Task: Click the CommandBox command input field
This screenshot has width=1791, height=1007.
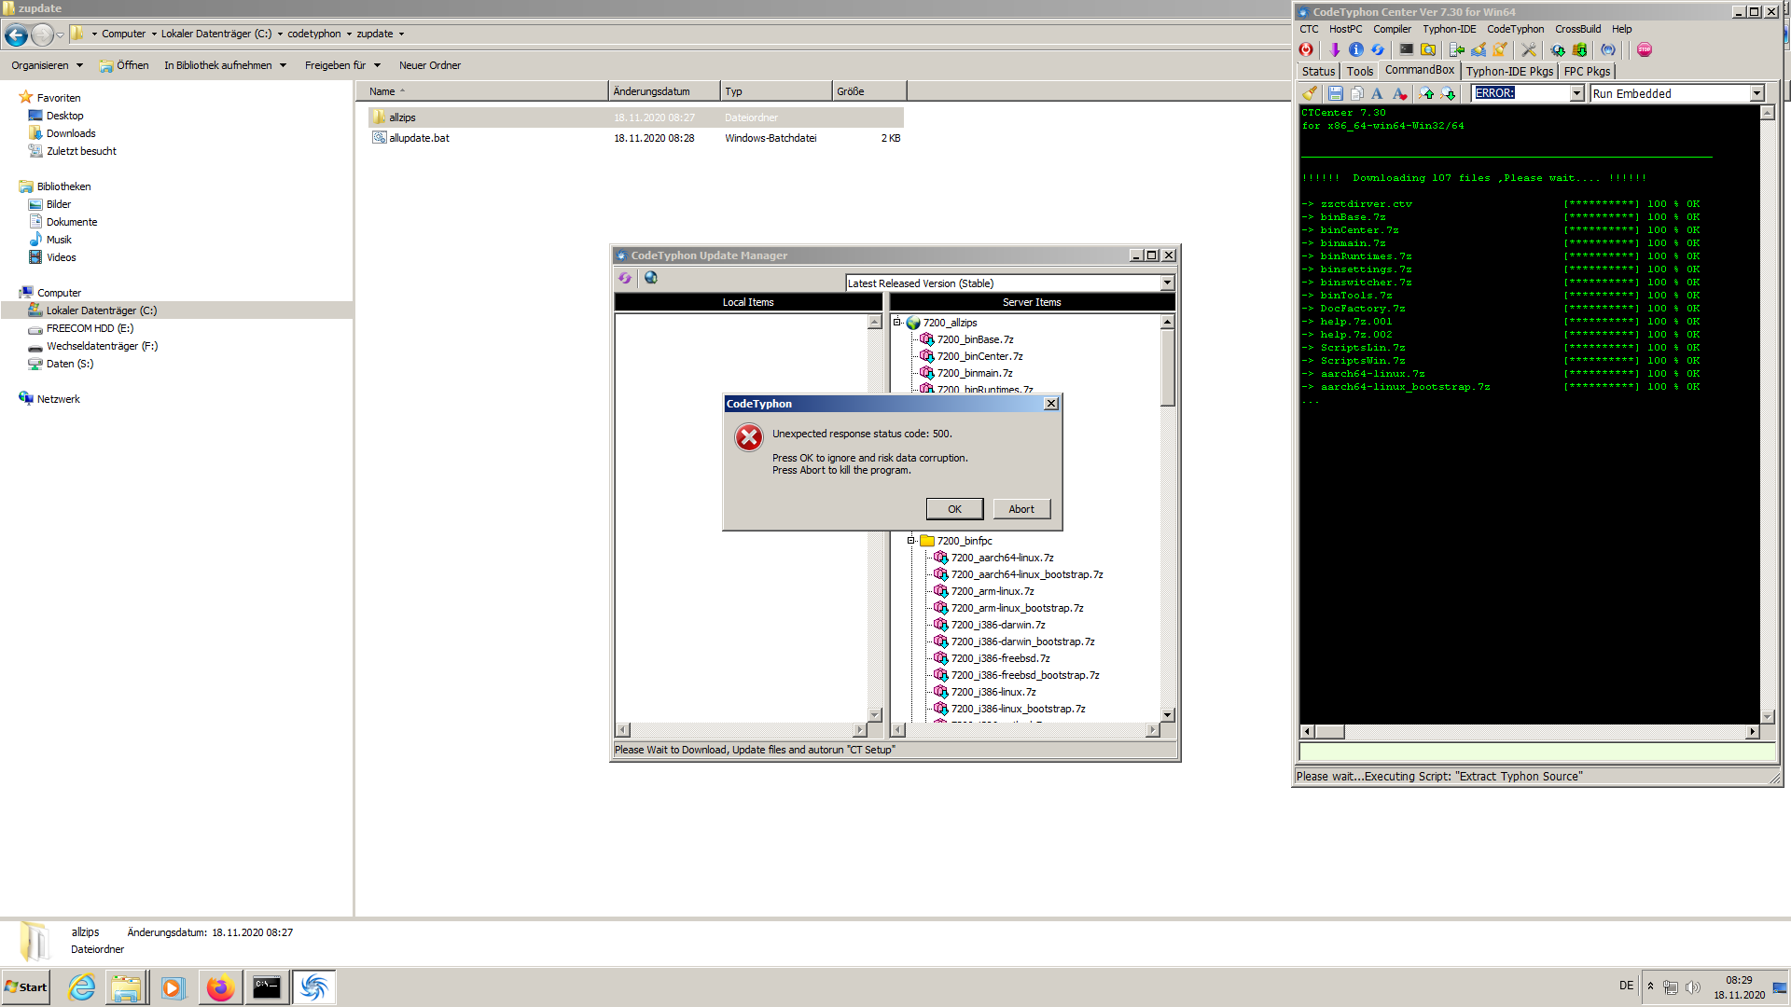Action: click(x=1536, y=752)
